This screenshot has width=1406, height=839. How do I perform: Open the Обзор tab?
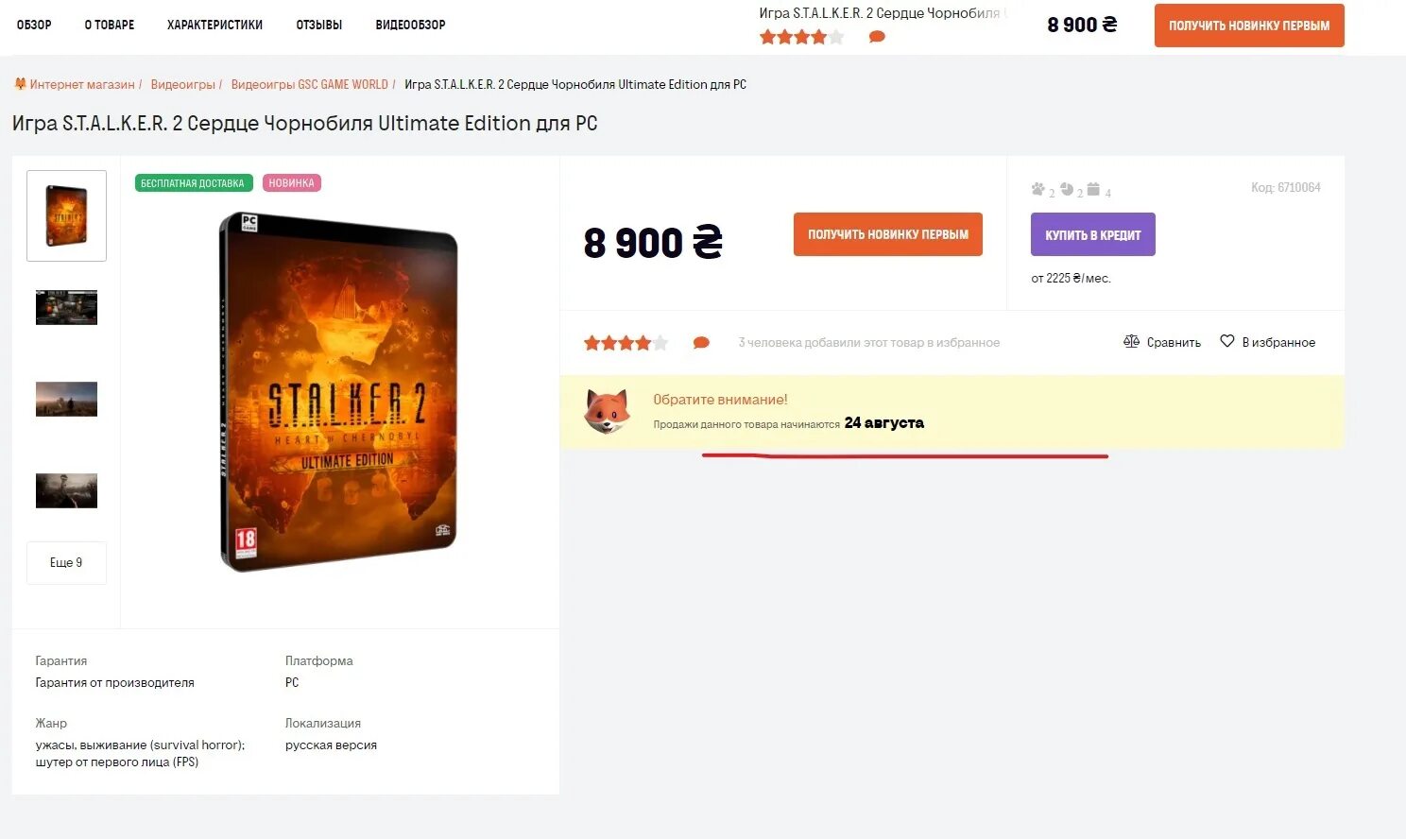[34, 25]
